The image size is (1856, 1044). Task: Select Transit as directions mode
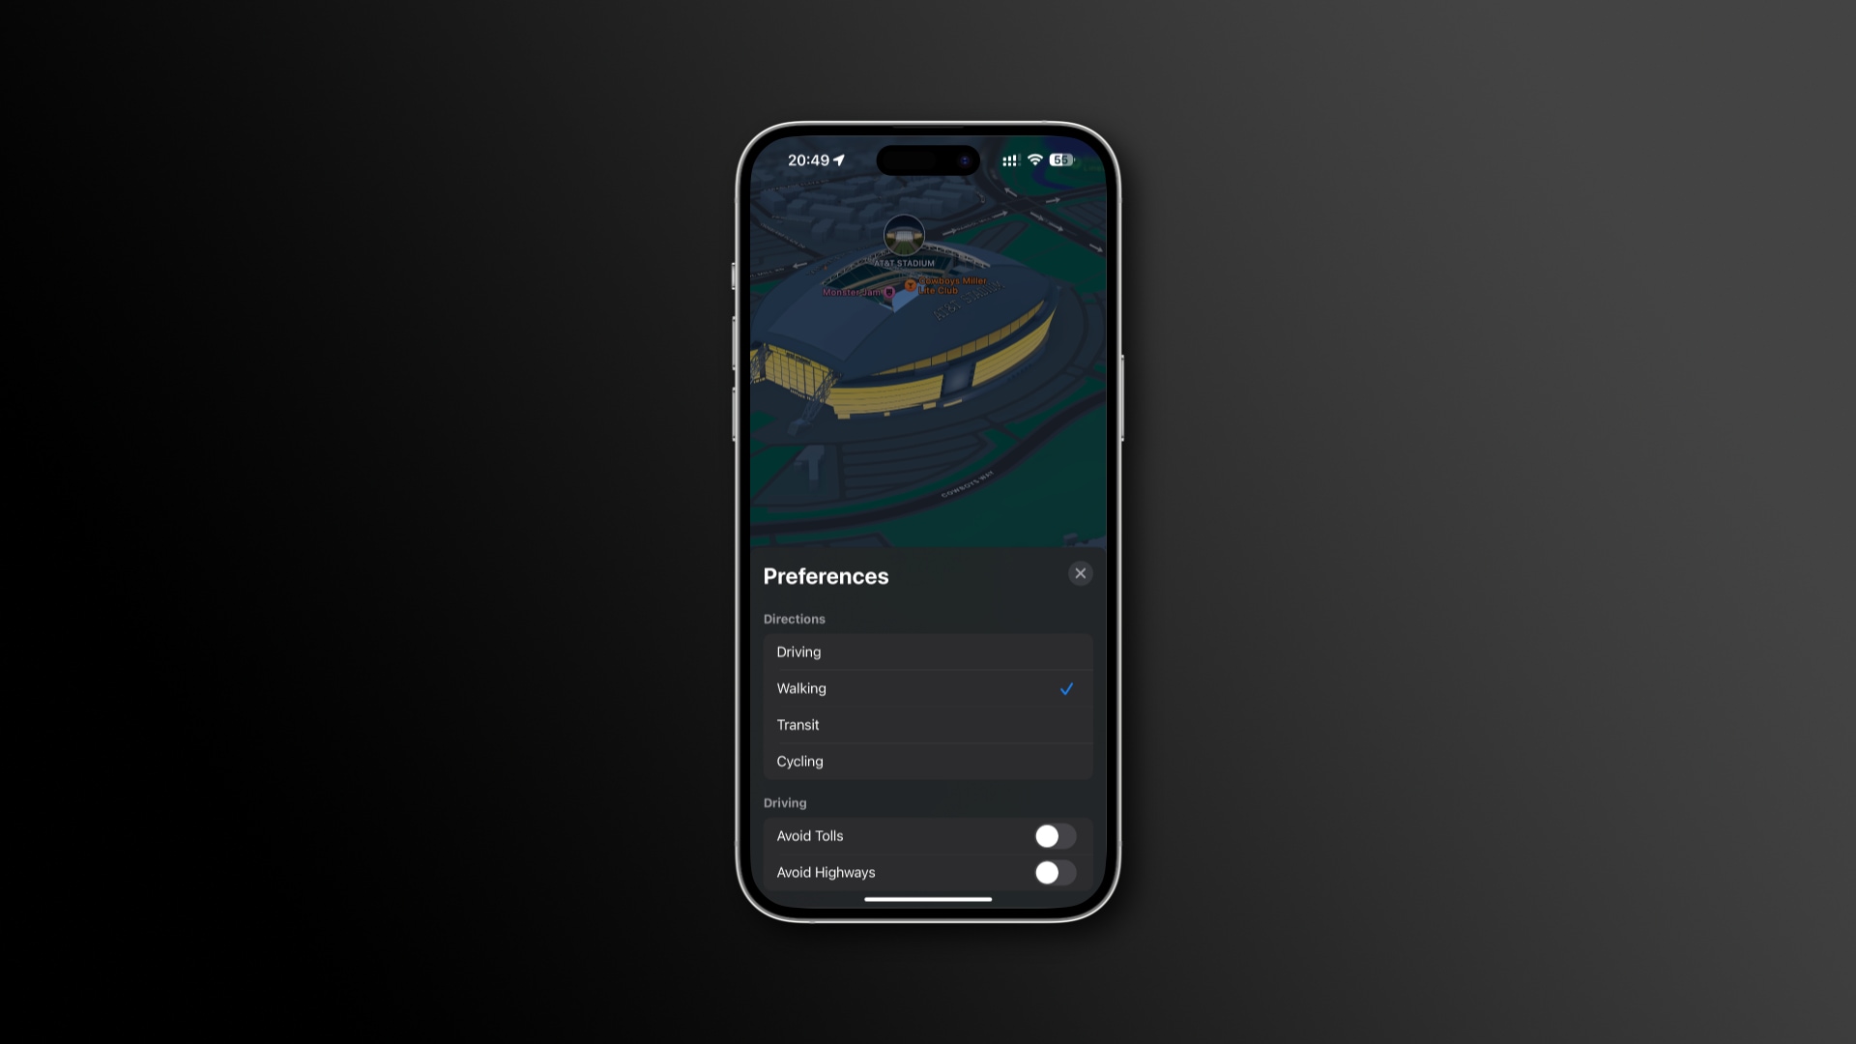tap(928, 724)
